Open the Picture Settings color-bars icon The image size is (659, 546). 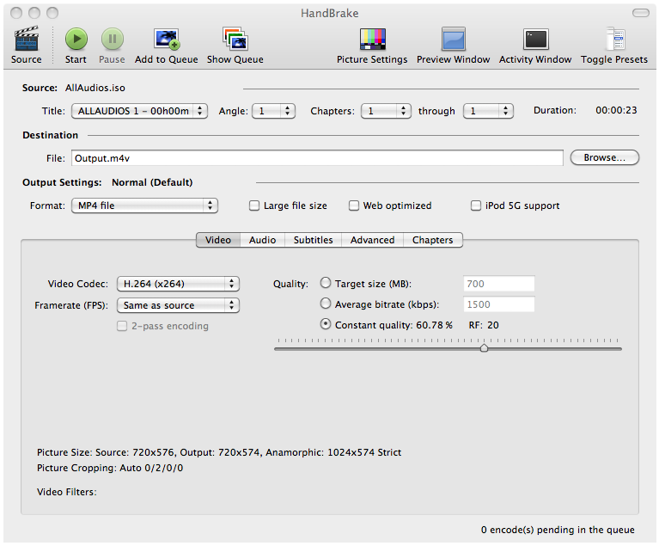[372, 39]
